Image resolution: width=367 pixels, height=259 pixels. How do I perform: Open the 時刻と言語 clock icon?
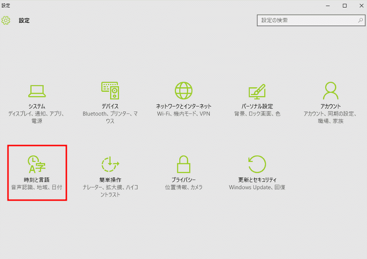(x=37, y=164)
